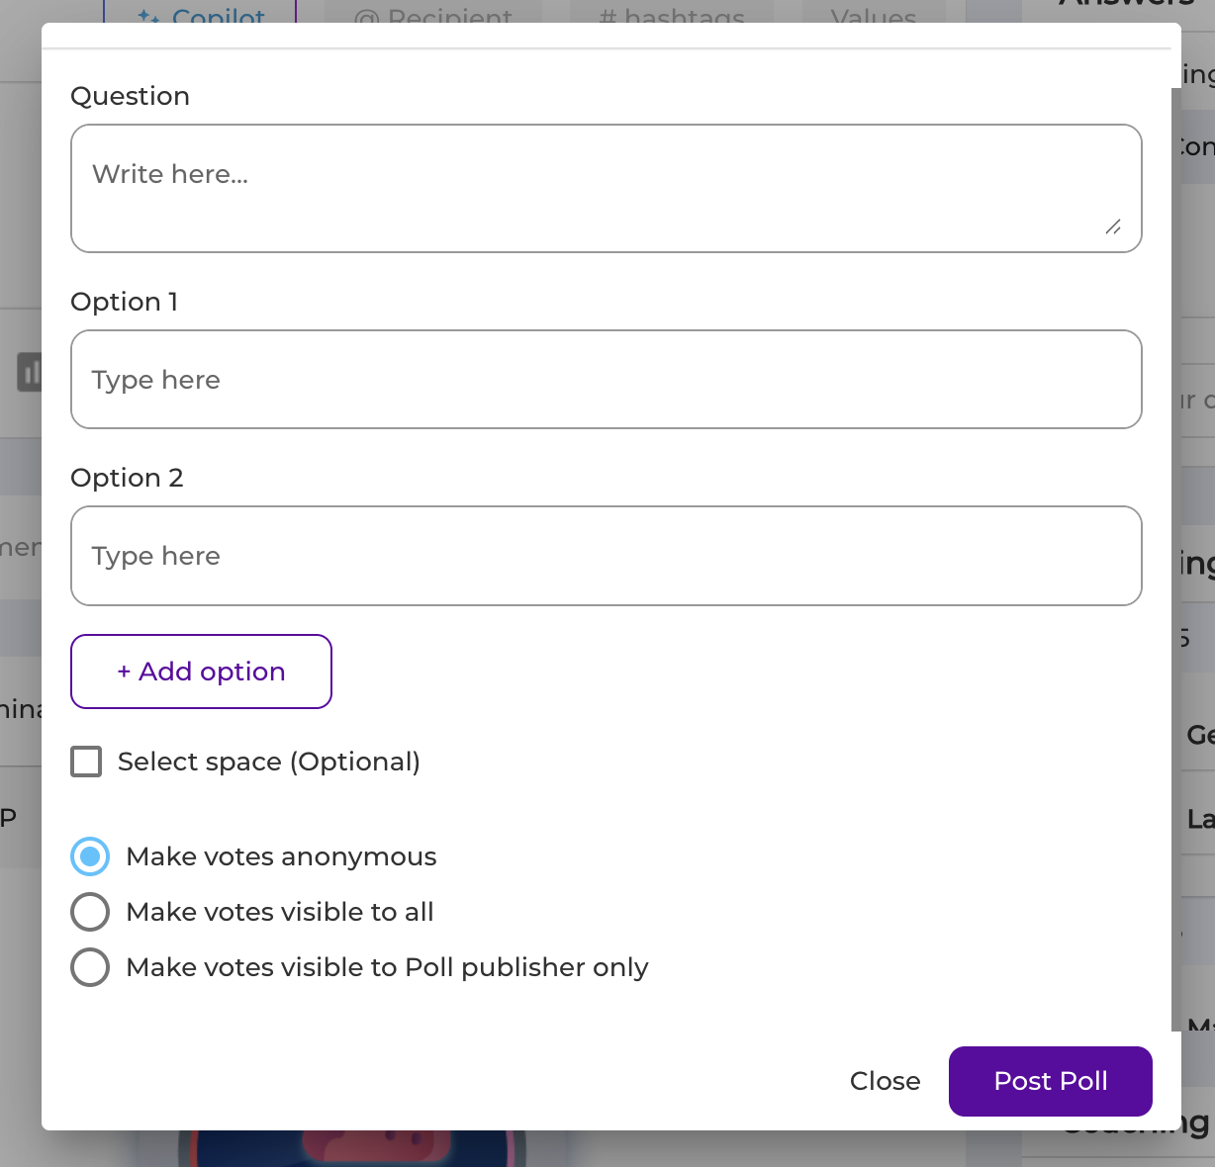Click the + Add option button
The image size is (1215, 1167).
click(201, 672)
